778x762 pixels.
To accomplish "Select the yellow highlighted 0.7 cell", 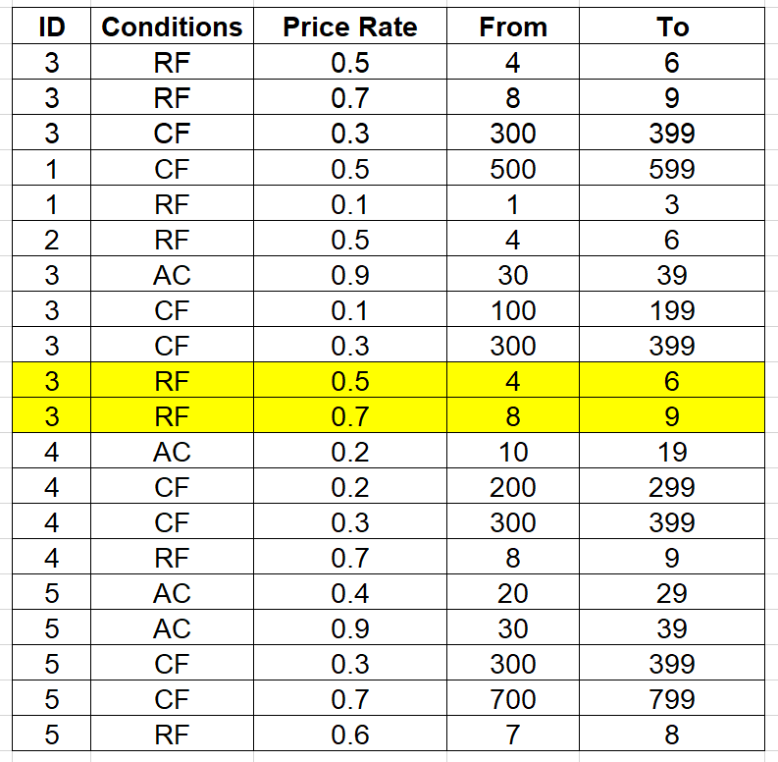I will (x=349, y=416).
